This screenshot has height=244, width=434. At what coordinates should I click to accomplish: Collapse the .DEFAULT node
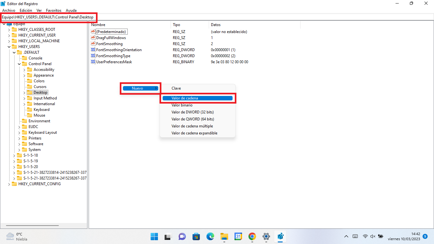pos(14,52)
